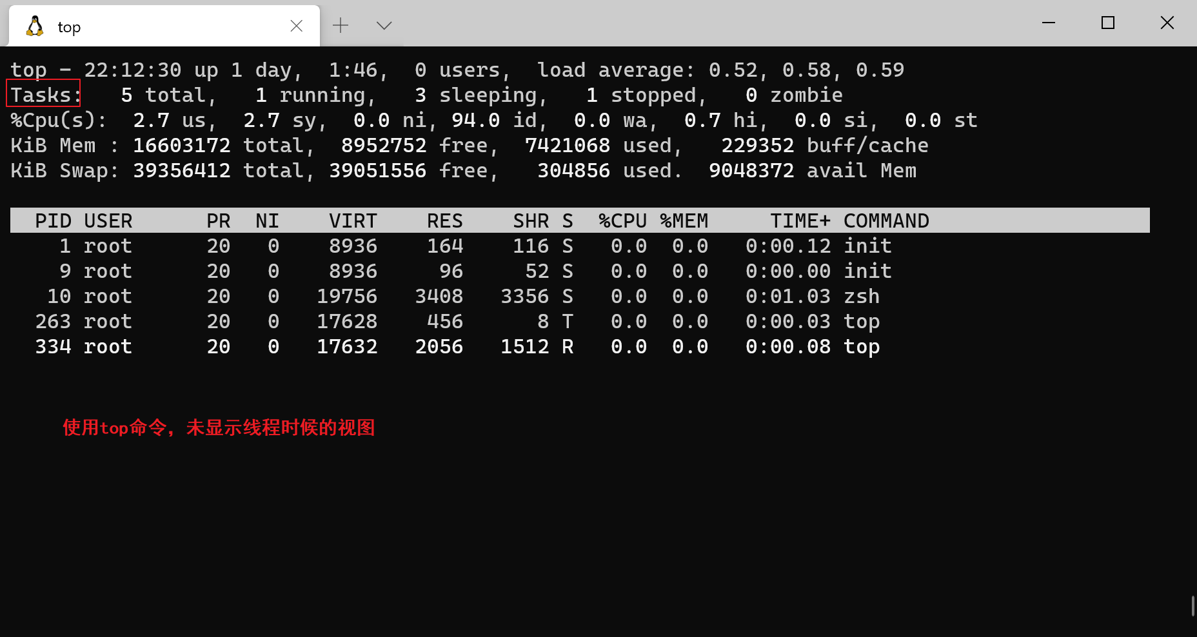Click the %MEM column header
Screen dimensions: 1197x637
[684, 220]
